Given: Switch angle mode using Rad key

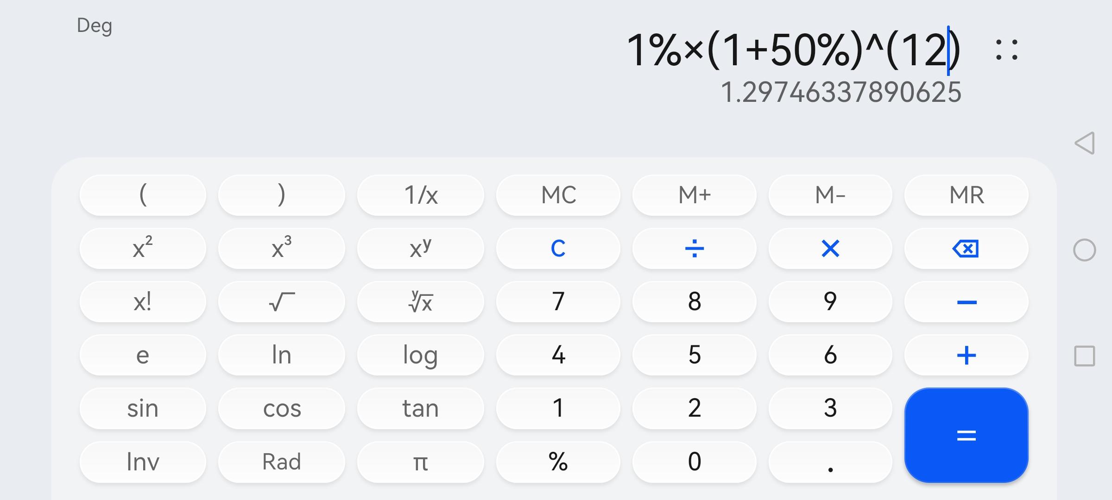Looking at the screenshot, I should click(282, 462).
